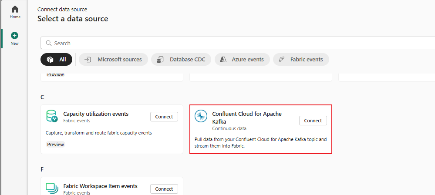Select the All filter tab
The image size is (435, 195).
pyautogui.click(x=56, y=60)
